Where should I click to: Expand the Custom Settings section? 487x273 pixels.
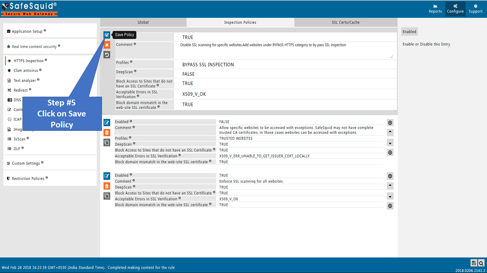[50, 163]
